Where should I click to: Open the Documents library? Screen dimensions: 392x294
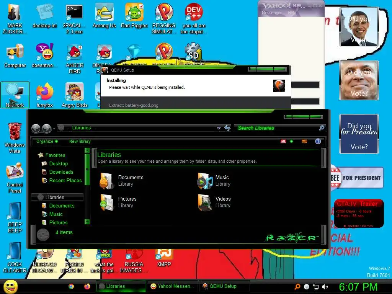(122, 181)
